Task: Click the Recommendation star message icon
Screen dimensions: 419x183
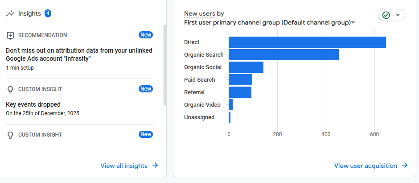Action: coord(10,35)
